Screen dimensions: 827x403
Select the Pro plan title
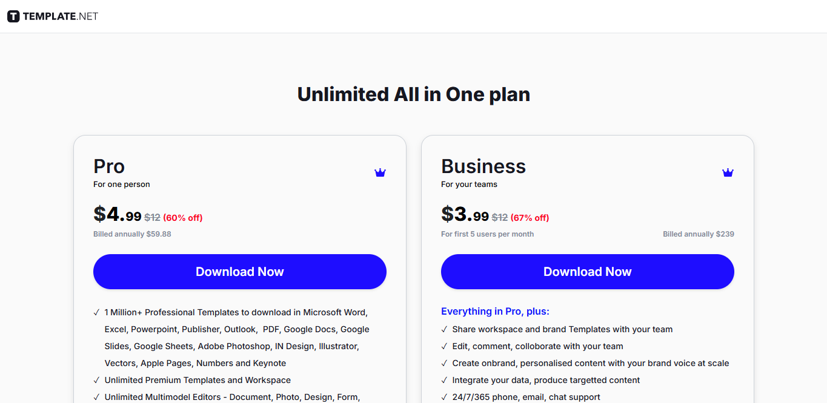point(108,166)
